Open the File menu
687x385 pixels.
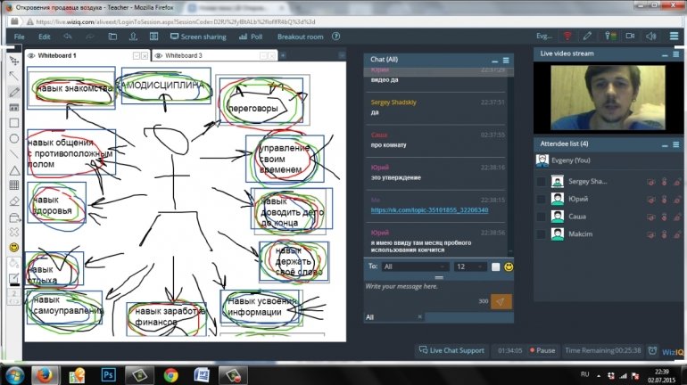pyautogui.click(x=19, y=37)
